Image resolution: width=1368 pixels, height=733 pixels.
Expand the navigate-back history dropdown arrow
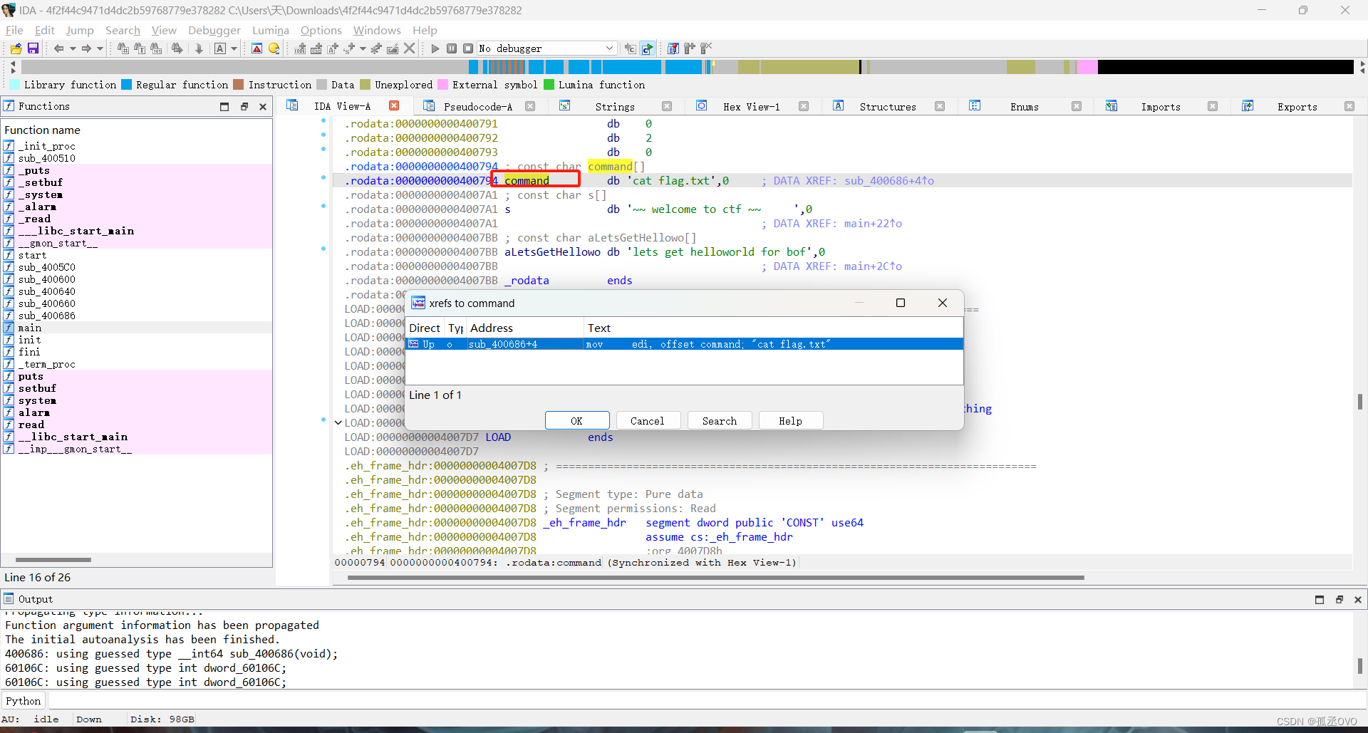click(x=71, y=48)
